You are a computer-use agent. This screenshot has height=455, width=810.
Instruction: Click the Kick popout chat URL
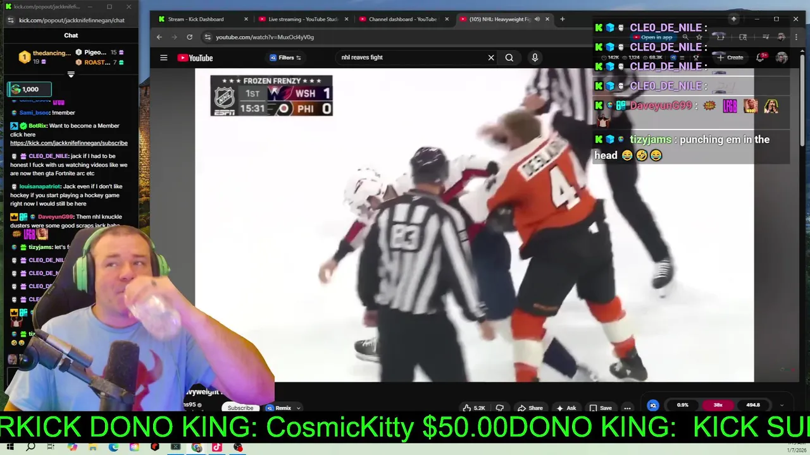tap(72, 20)
